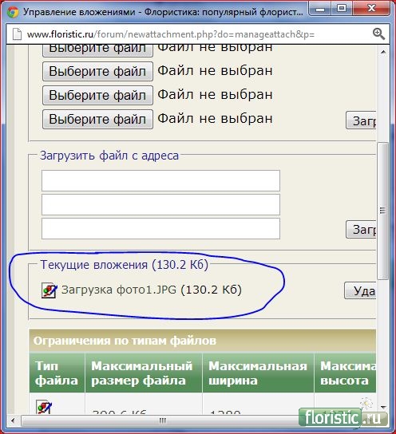This screenshot has width=396, height=434.
Task: Click the JPG file type icon in restrictions table
Action: [44, 407]
